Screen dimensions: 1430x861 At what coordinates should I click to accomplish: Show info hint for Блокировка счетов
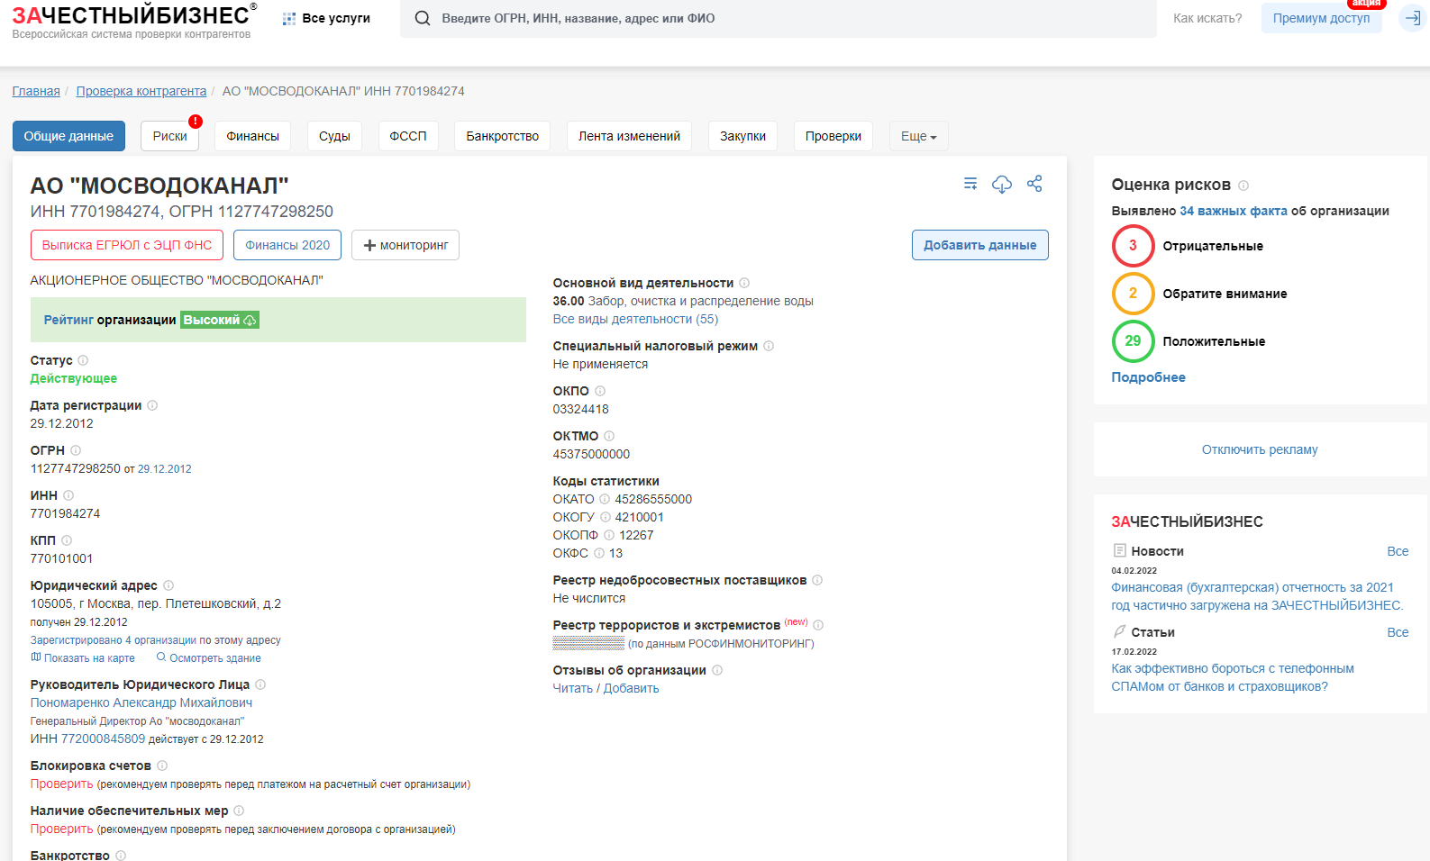(x=162, y=766)
